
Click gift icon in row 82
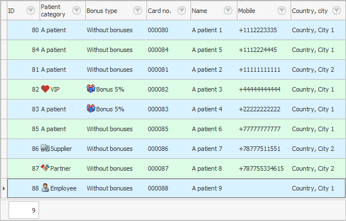[x=90, y=89]
